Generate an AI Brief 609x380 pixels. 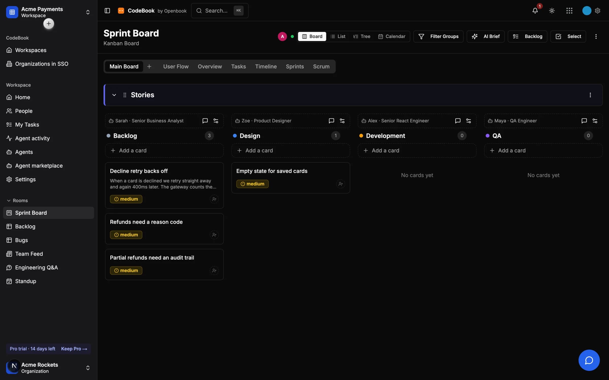pyautogui.click(x=485, y=36)
